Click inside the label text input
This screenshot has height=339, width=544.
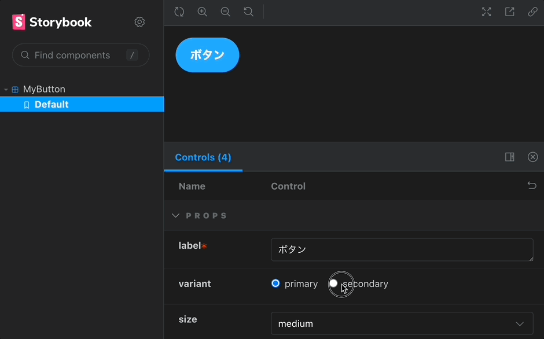402,249
